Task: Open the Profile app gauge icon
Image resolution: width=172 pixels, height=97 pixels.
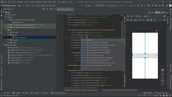Action: (x=138, y=5)
